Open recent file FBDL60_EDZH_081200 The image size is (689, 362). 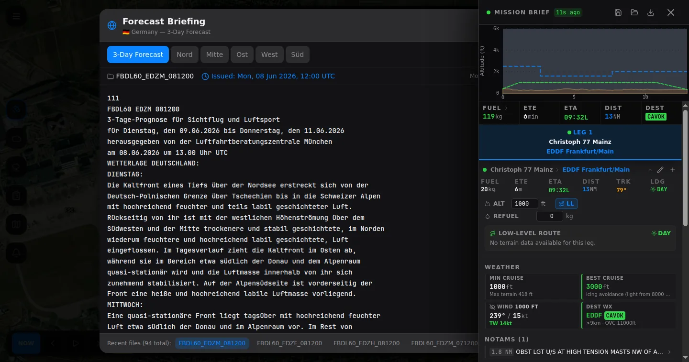[367, 343]
